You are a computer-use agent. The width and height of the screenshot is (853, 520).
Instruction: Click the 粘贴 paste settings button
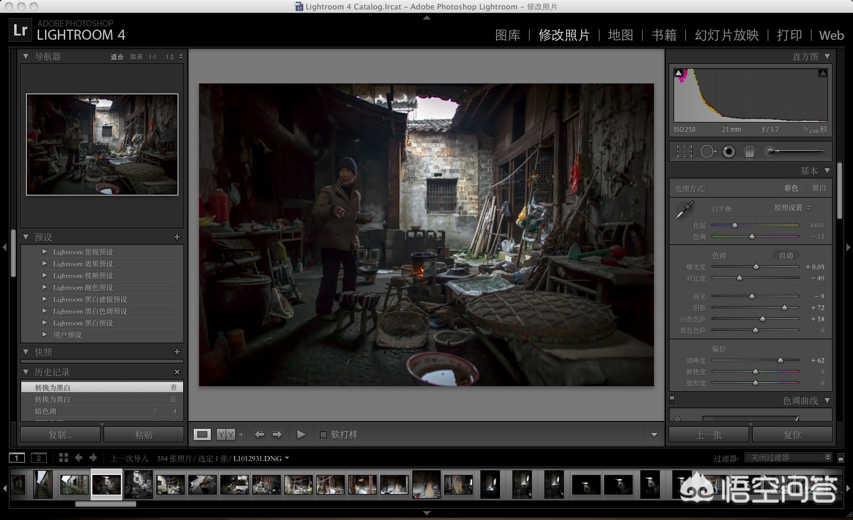coord(144,435)
